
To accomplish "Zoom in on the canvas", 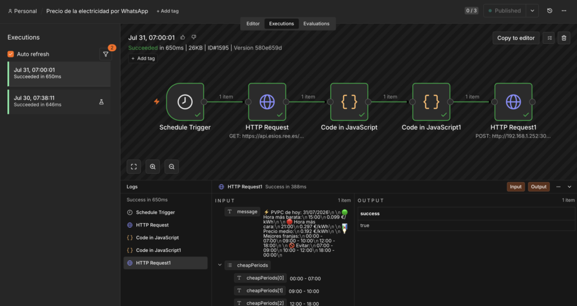I will click(x=153, y=166).
